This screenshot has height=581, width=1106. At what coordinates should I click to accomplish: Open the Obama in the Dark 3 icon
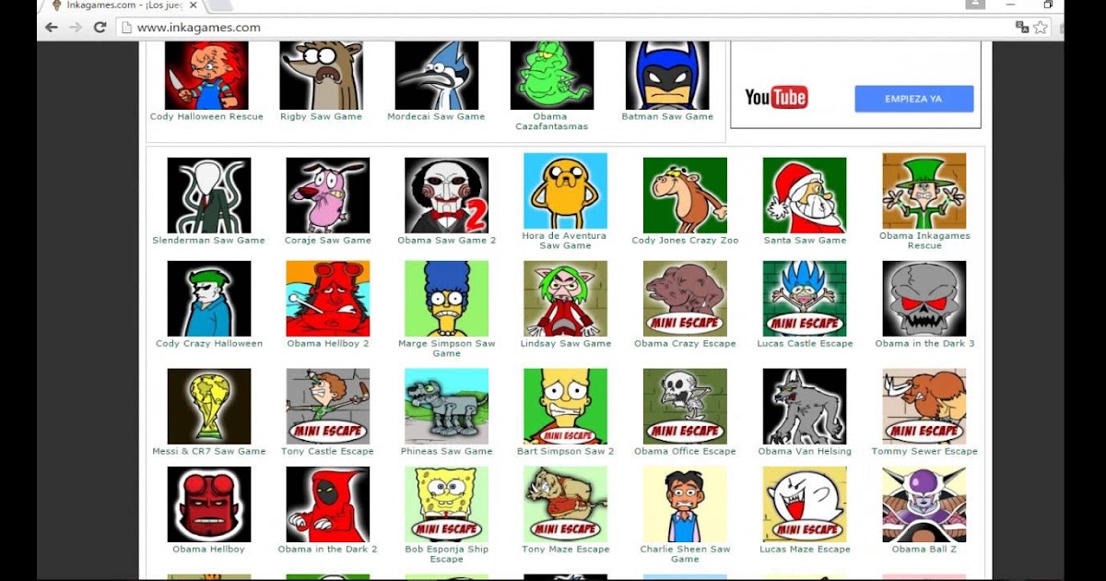(x=924, y=298)
